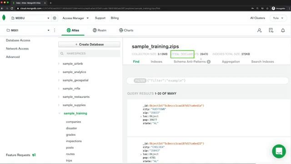The height and width of the screenshot is (164, 291).
Task: Select the sample_airbnb database name
Action: 73,64
